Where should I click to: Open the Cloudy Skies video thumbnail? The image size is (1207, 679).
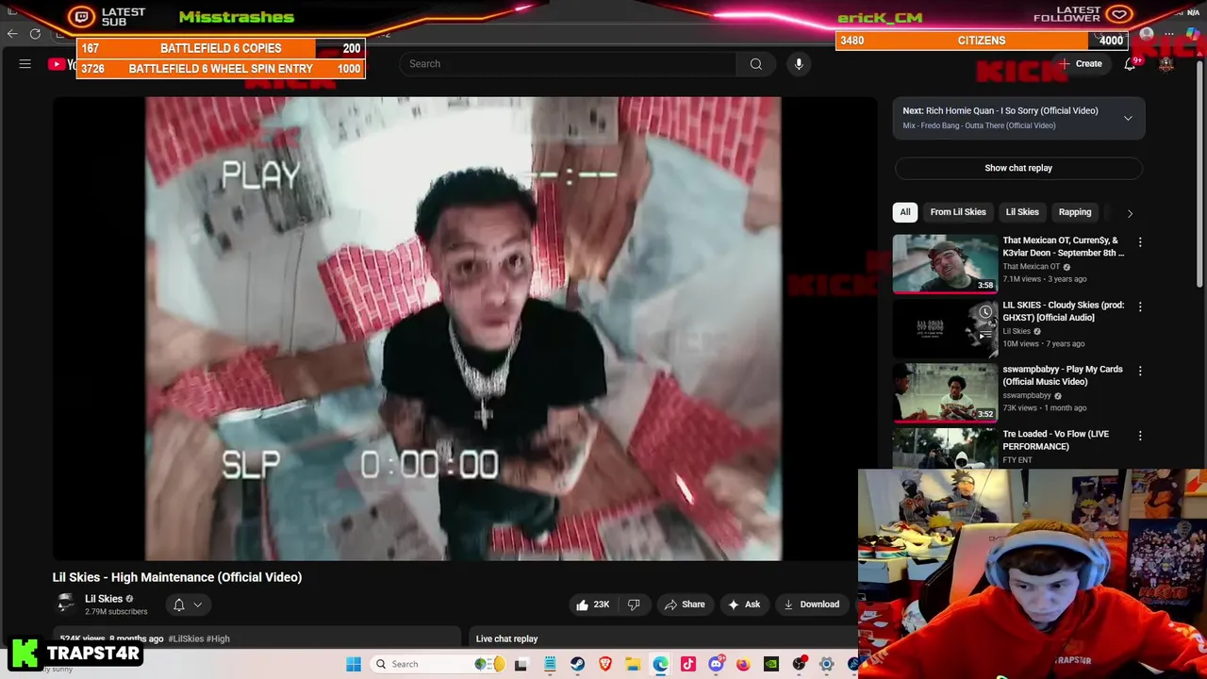945,327
